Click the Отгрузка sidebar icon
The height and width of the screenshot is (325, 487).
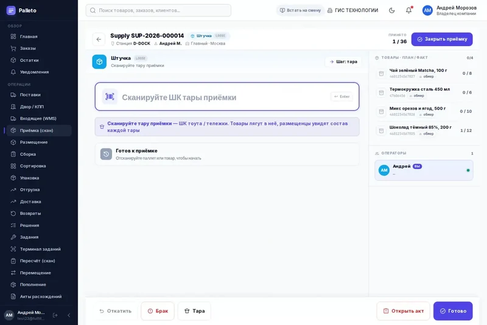click(x=13, y=190)
